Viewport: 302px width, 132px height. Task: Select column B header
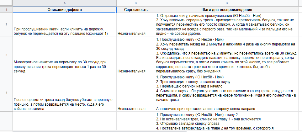pyautogui.click(x=136, y=3)
